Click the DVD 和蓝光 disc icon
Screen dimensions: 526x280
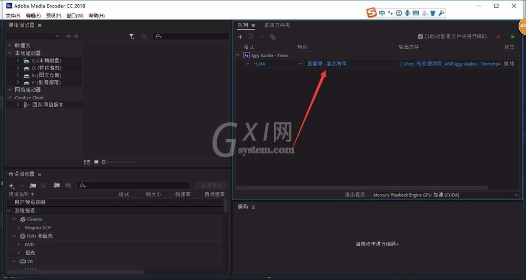23,236
